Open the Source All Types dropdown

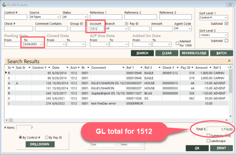58,17
